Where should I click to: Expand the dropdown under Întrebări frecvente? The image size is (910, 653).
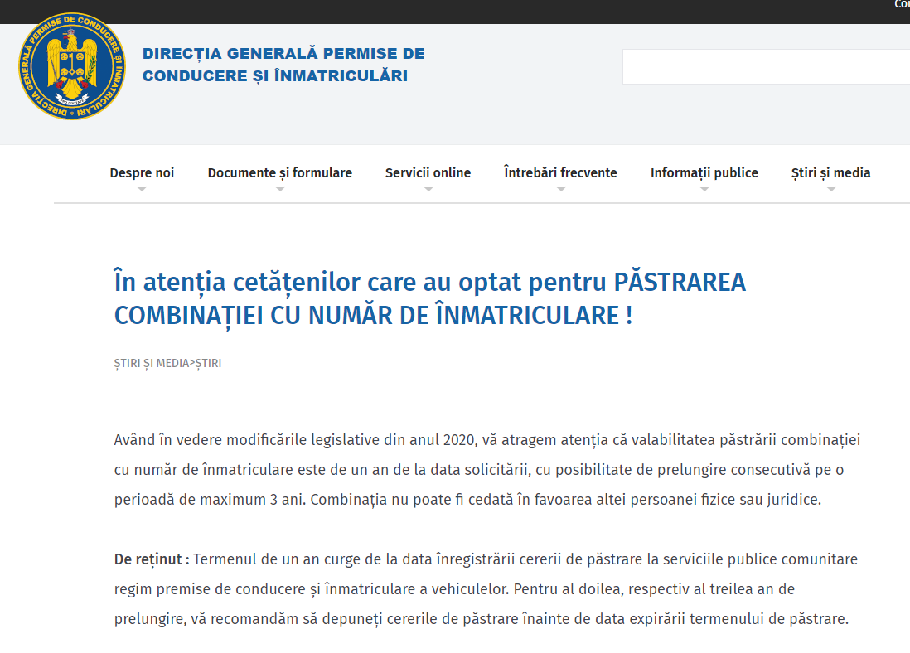coord(560,188)
